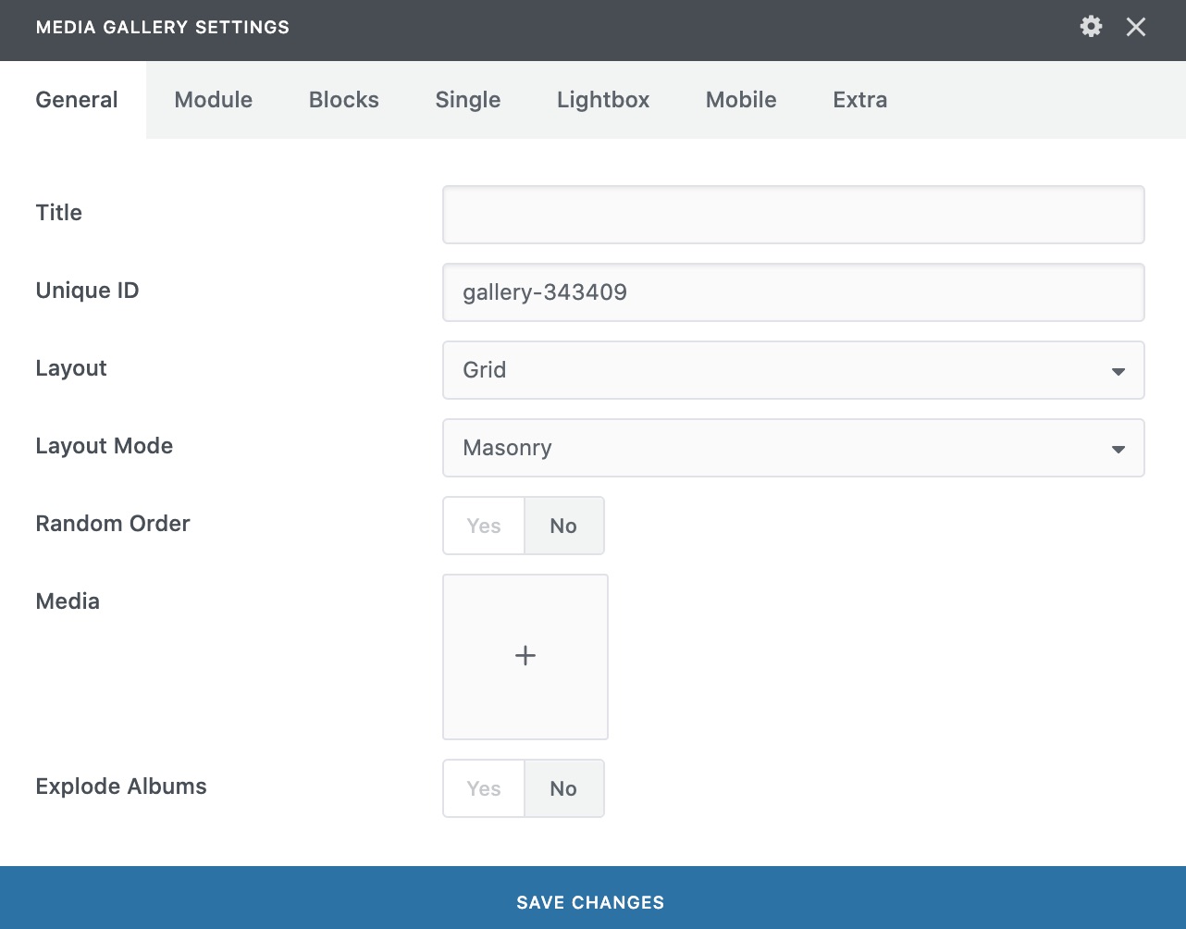Click the Unique ID field gallery-343409
1186x929 pixels.
(792, 292)
